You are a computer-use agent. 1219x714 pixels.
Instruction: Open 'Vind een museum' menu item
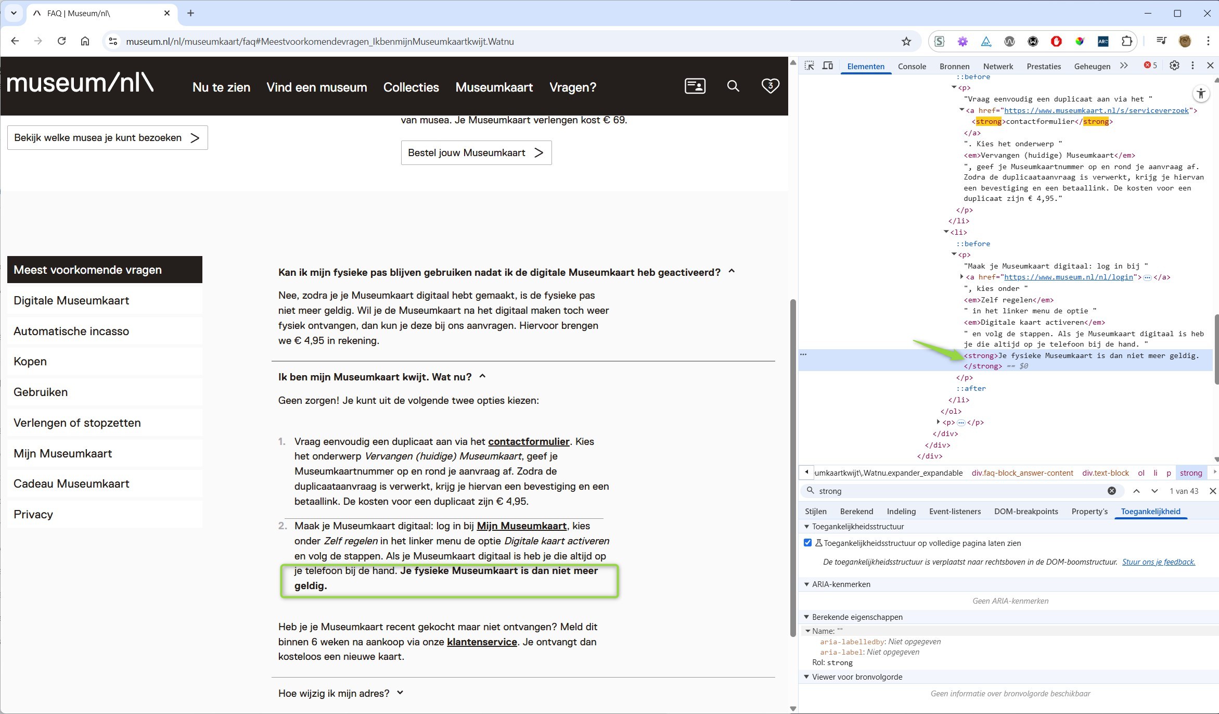tap(317, 87)
